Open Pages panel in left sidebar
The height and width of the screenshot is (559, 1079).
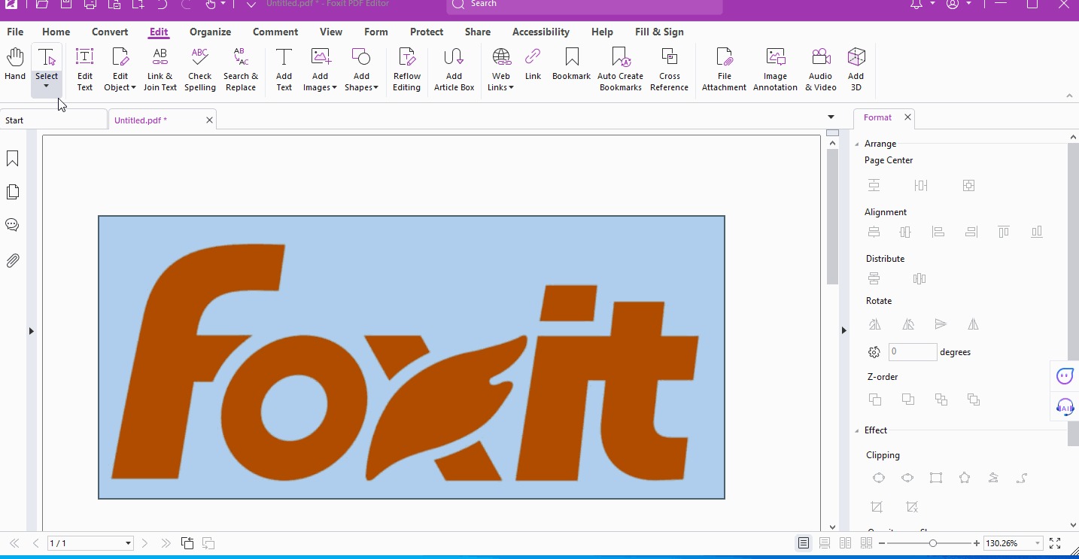13,192
